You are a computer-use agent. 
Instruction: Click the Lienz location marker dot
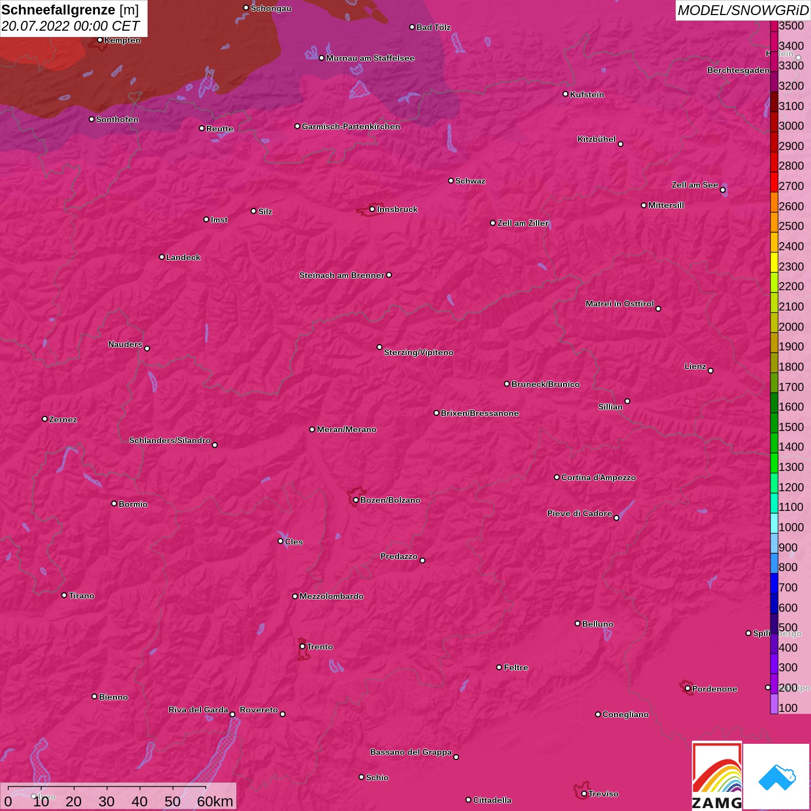711,370
